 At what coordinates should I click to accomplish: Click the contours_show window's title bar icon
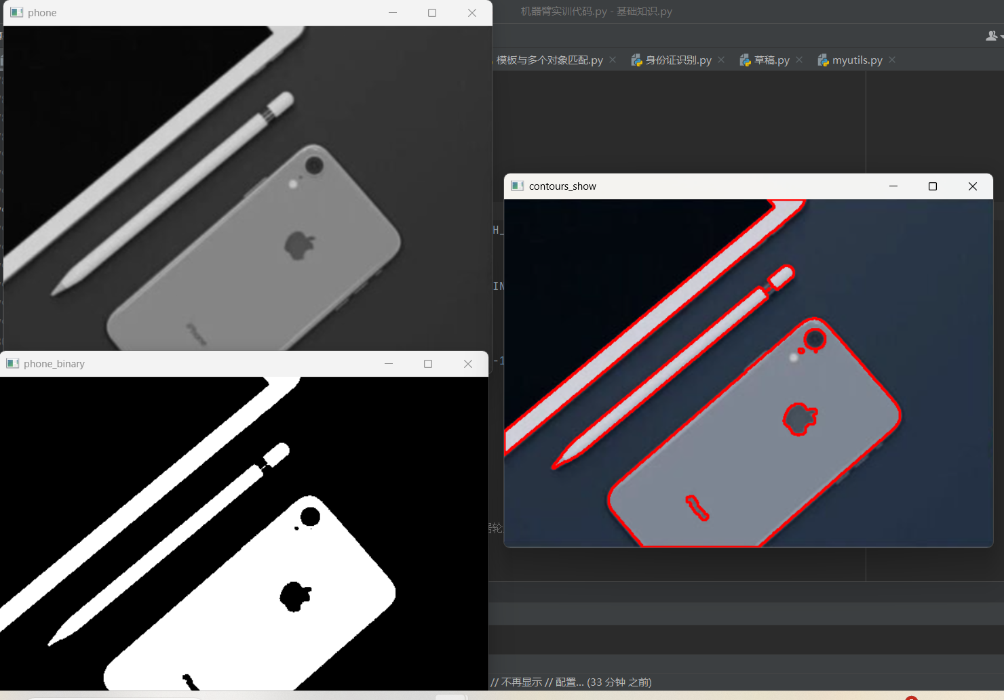(x=518, y=186)
